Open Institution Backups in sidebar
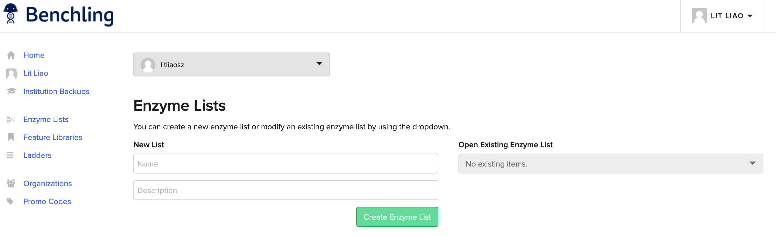The height and width of the screenshot is (236, 776). [x=56, y=91]
